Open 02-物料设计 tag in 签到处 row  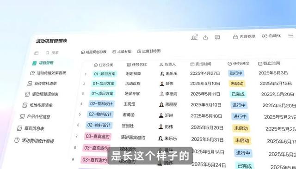(x=99, y=125)
